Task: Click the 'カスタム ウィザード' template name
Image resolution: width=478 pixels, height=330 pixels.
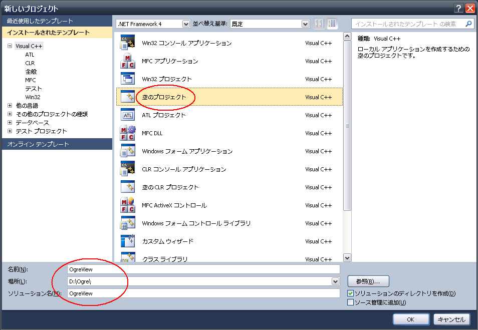Action: pos(168,241)
